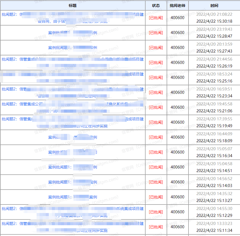Open 批阅题2 title in row graded 15:11:34
This screenshot has width=240, height=236.
(x=10, y=224)
